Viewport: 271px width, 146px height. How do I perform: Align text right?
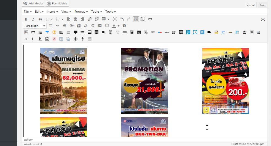pyautogui.click(x=82, y=19)
